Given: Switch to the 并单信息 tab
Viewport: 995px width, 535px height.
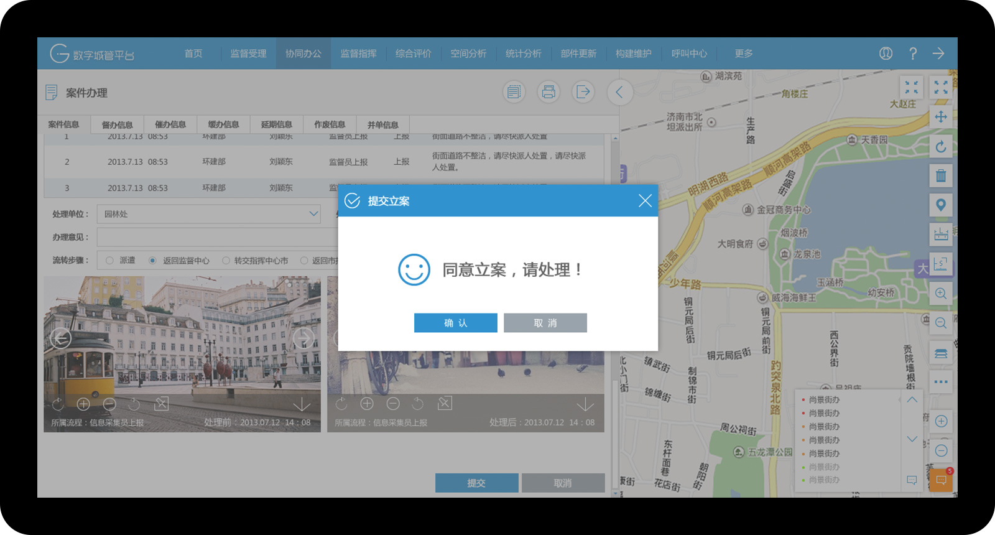Looking at the screenshot, I should pyautogui.click(x=382, y=124).
